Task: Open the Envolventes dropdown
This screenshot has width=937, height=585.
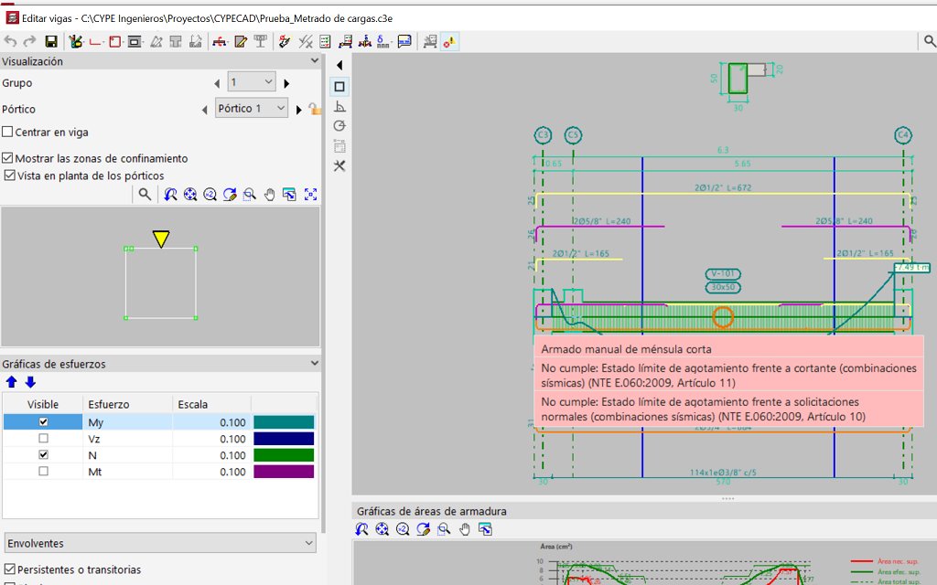Action: click(x=160, y=543)
